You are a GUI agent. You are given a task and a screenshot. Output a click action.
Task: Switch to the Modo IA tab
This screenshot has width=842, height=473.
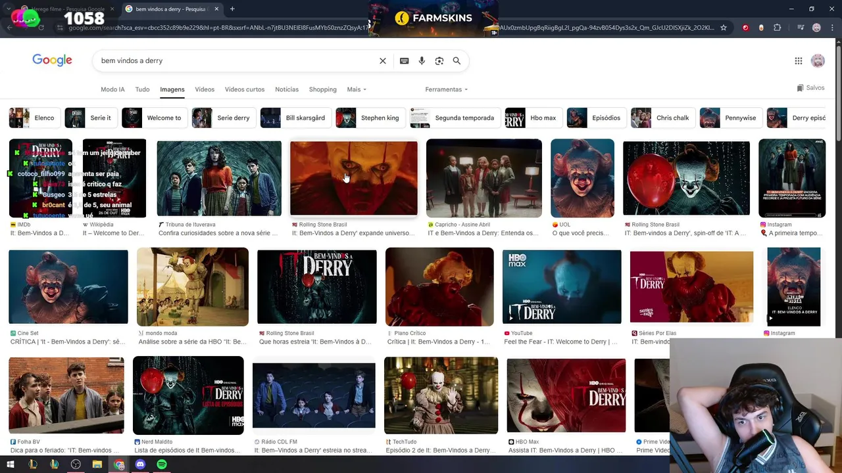[x=112, y=89]
